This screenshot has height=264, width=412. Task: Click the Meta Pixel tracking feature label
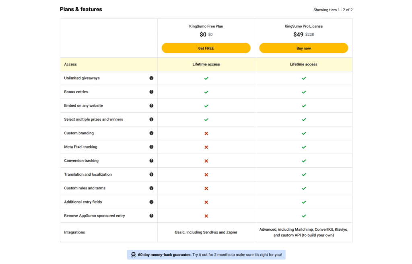pyautogui.click(x=80, y=147)
